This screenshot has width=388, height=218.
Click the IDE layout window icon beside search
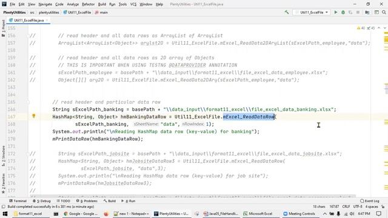pyautogui.click(x=376, y=12)
